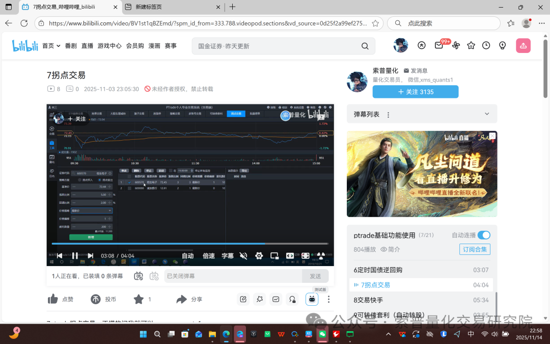Give a coin via the 投币 icon

96,299
